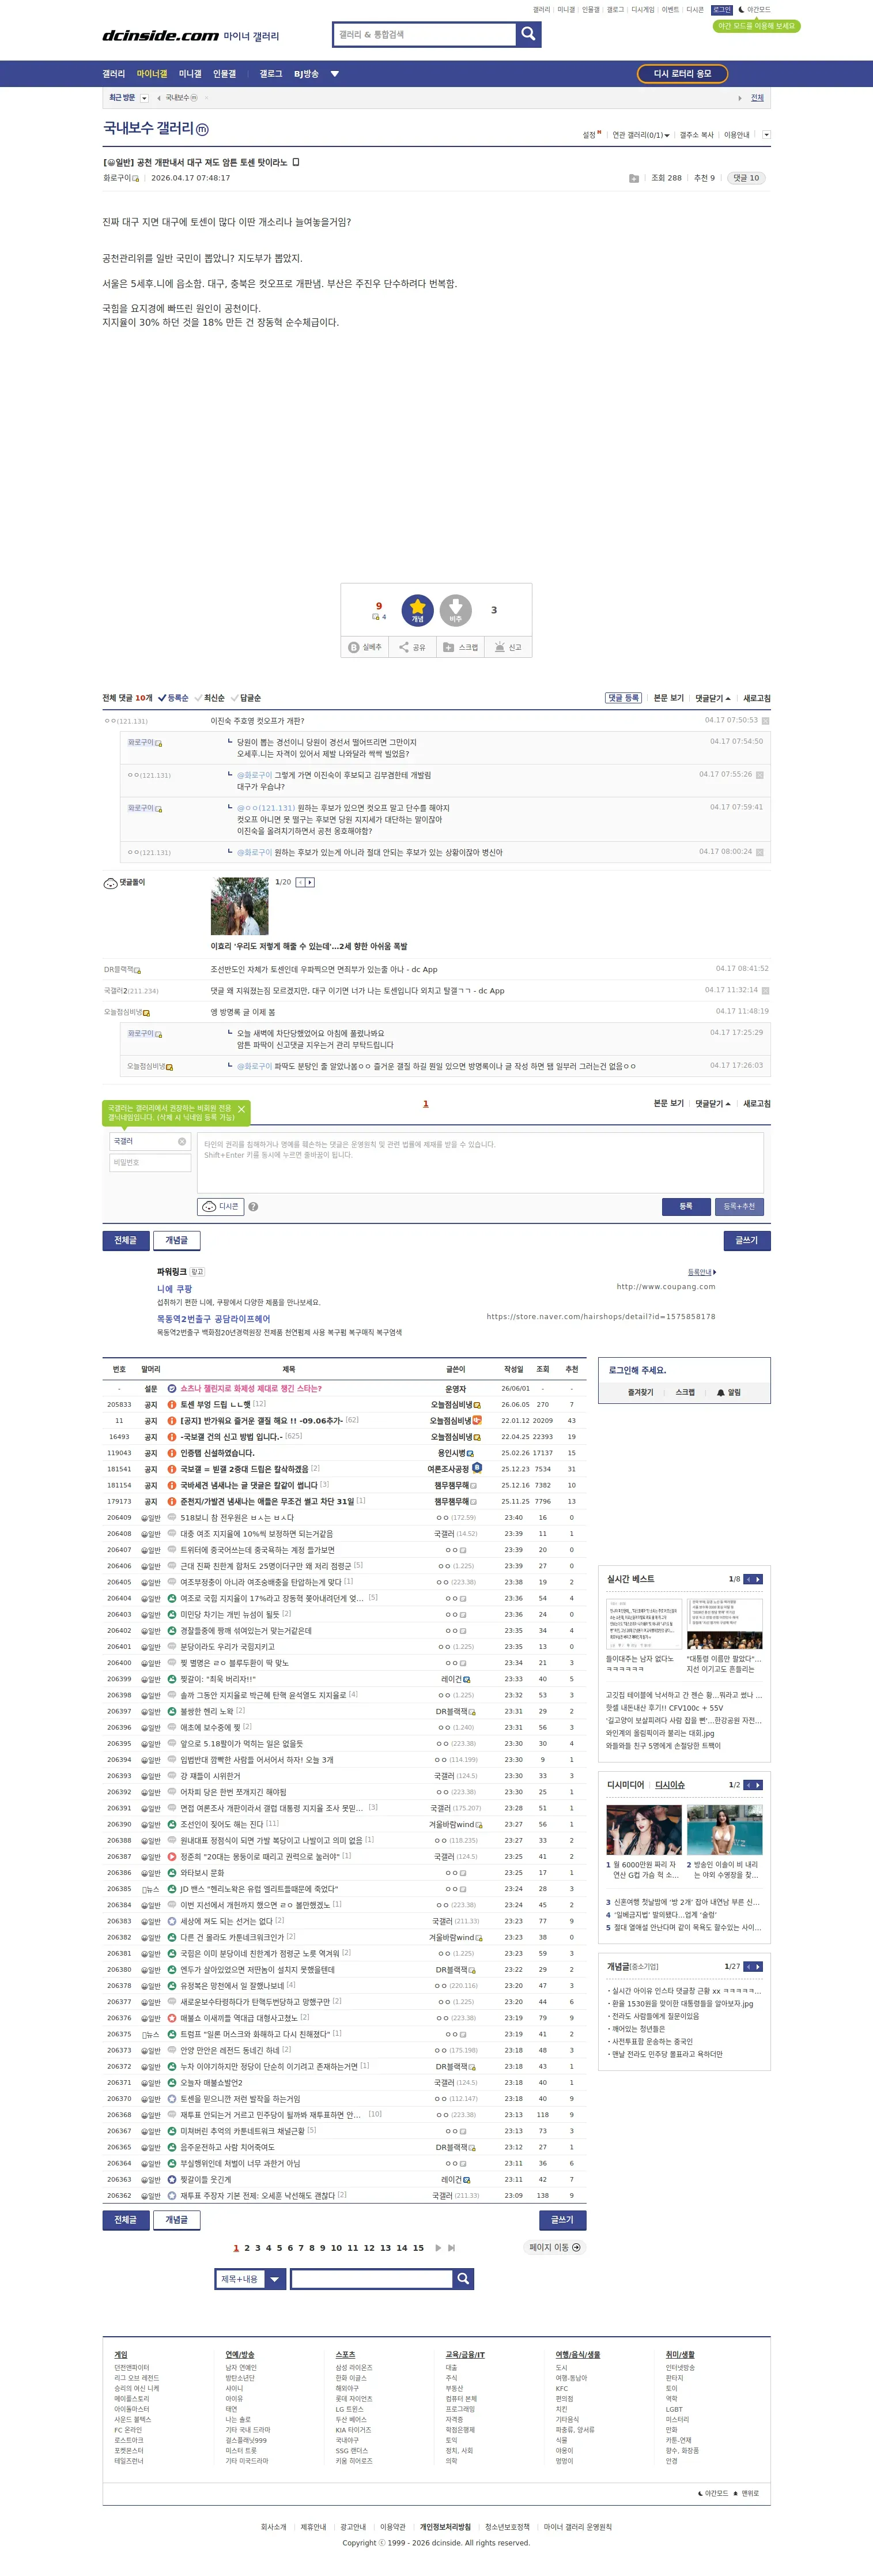873x2576 pixels.
Task: Select 등록순 comment sort option
Action: [173, 698]
